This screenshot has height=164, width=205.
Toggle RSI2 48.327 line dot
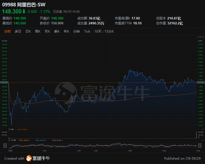click(45, 140)
